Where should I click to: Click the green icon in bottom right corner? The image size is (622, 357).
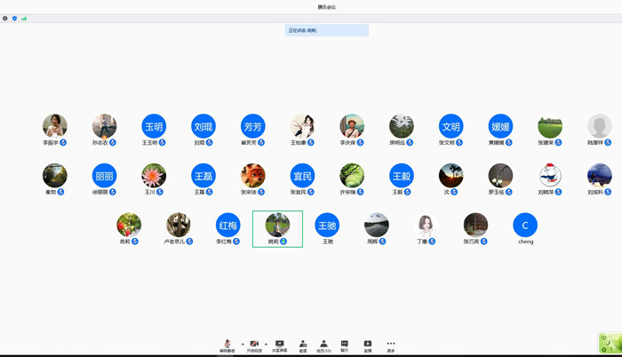[610, 344]
